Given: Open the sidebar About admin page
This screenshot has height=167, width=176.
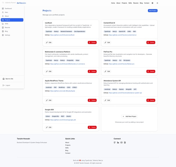Looking at the screenshot, I should (x=12, y=16).
